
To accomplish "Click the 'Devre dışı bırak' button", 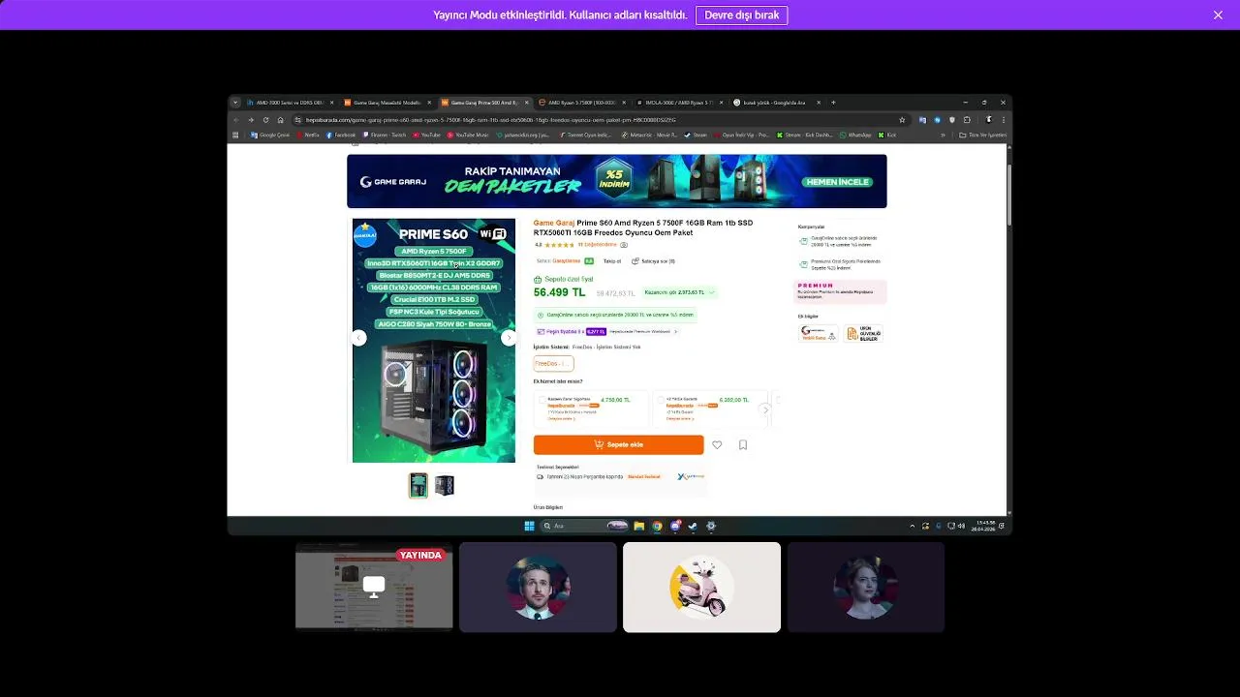I will [x=741, y=15].
